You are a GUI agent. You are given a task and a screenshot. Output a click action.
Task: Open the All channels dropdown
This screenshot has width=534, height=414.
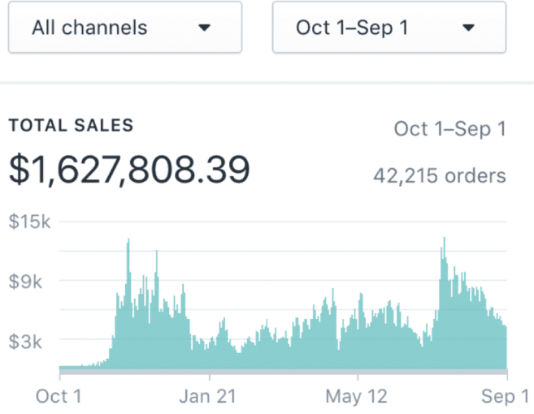point(125,28)
